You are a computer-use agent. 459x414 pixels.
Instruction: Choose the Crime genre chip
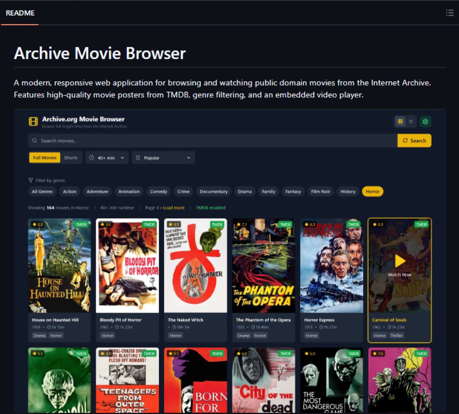tap(183, 192)
